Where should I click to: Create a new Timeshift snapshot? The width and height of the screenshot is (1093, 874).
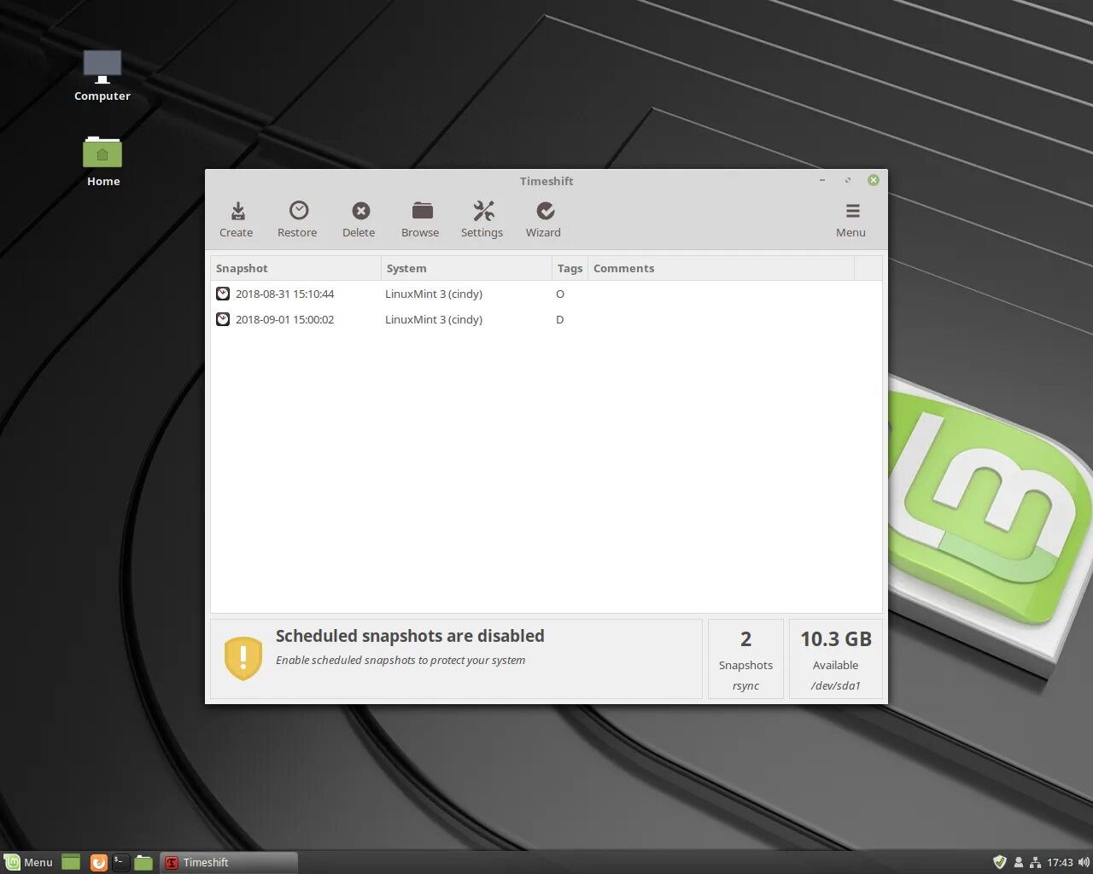[237, 219]
